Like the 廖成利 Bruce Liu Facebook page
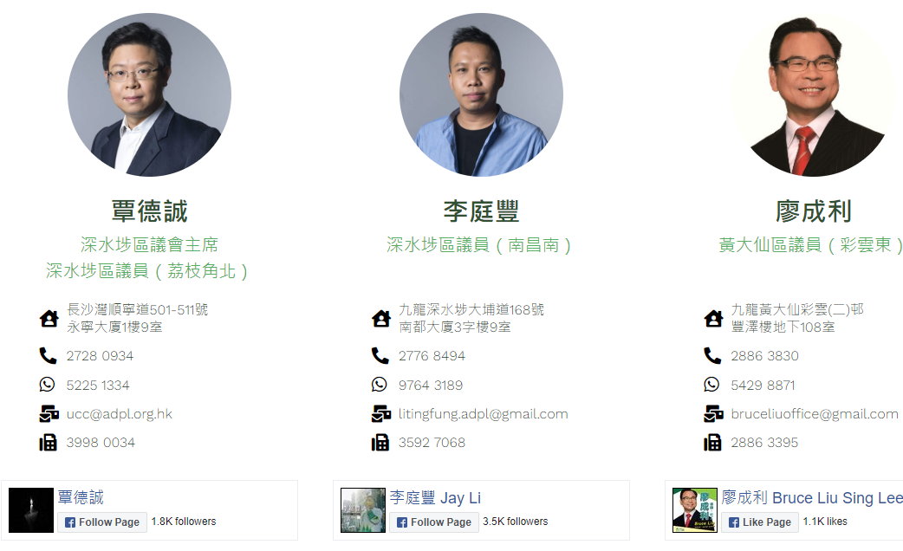903x551 pixels. [760, 522]
